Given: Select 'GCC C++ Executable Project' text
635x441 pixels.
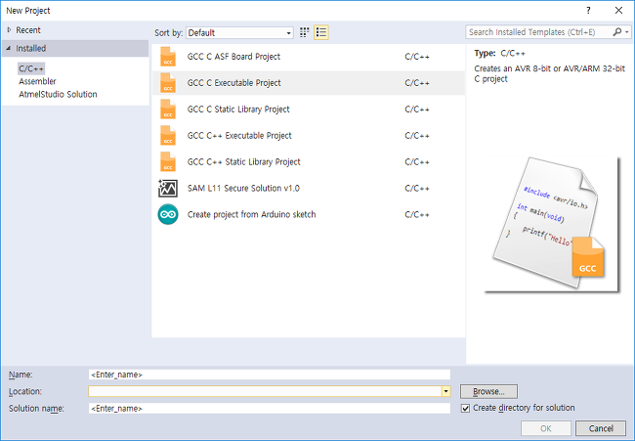Looking at the screenshot, I should (x=239, y=135).
